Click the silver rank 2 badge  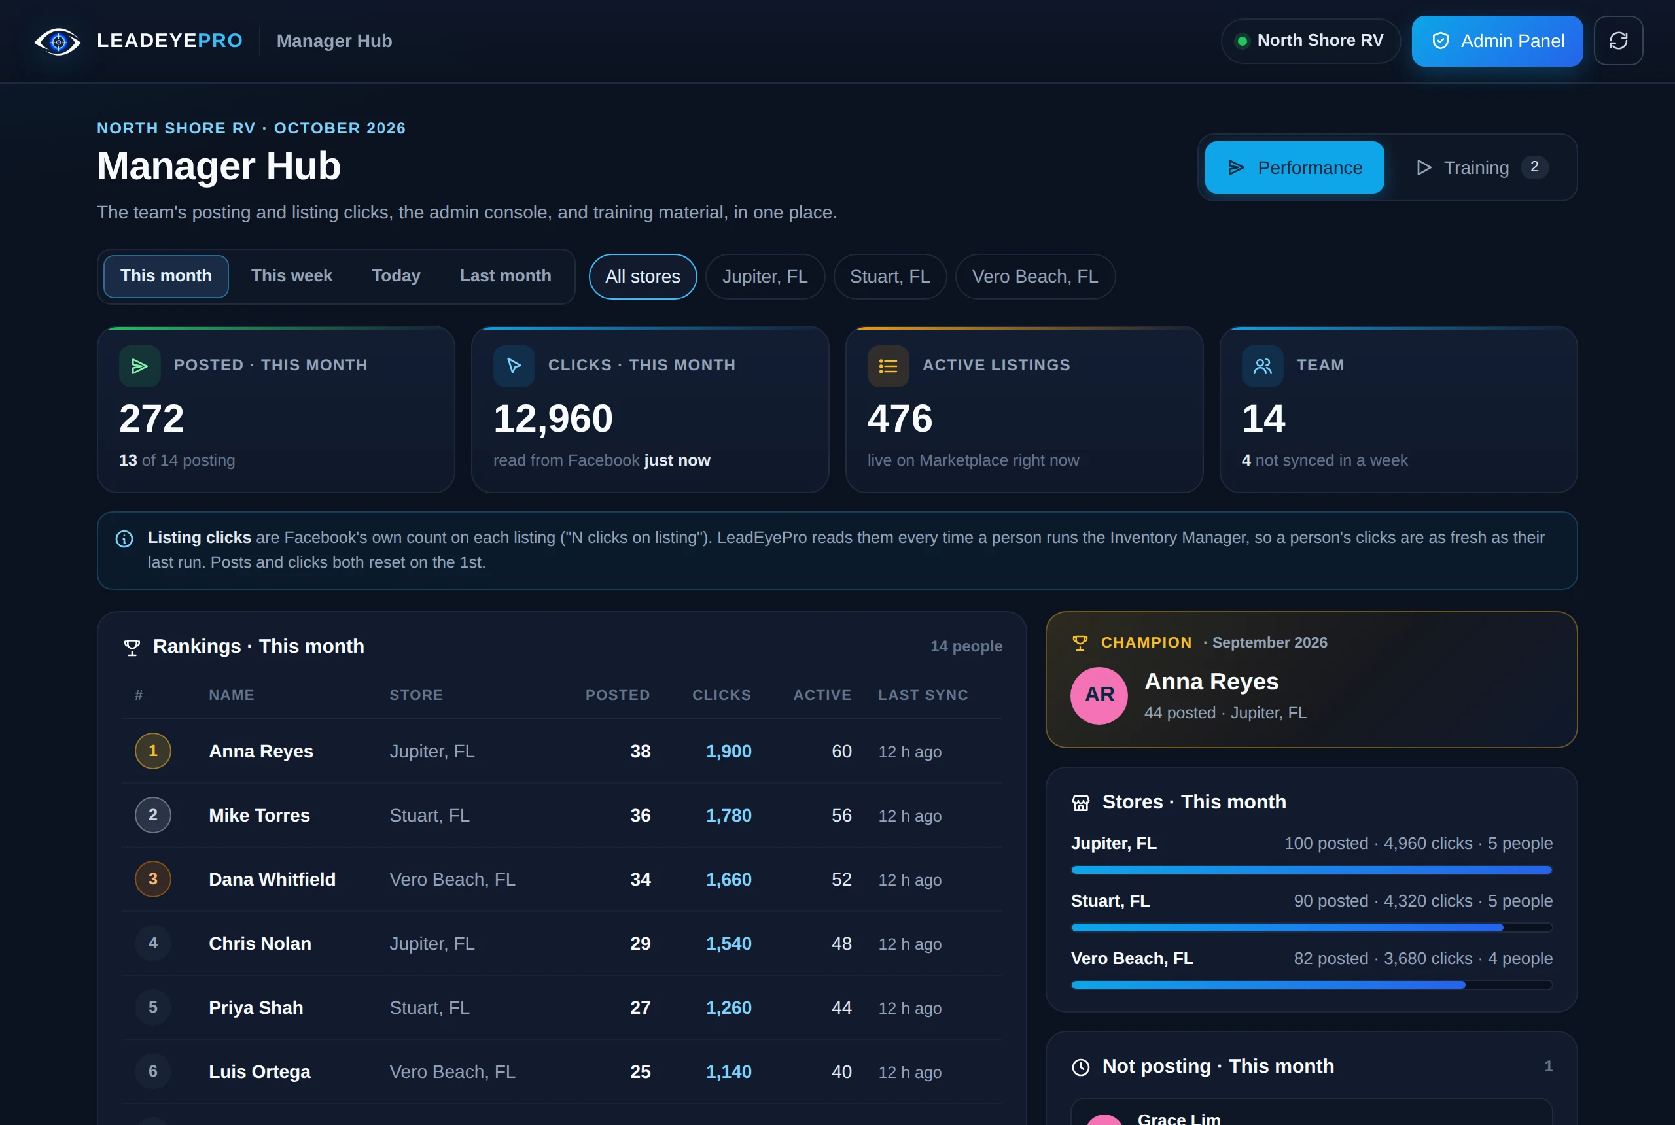153,814
